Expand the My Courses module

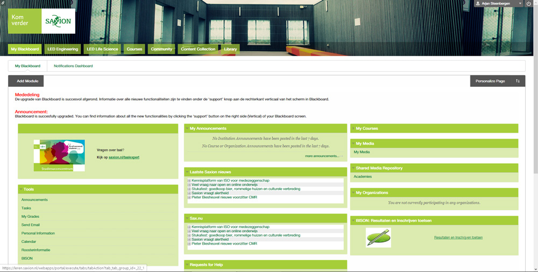coord(353,129)
